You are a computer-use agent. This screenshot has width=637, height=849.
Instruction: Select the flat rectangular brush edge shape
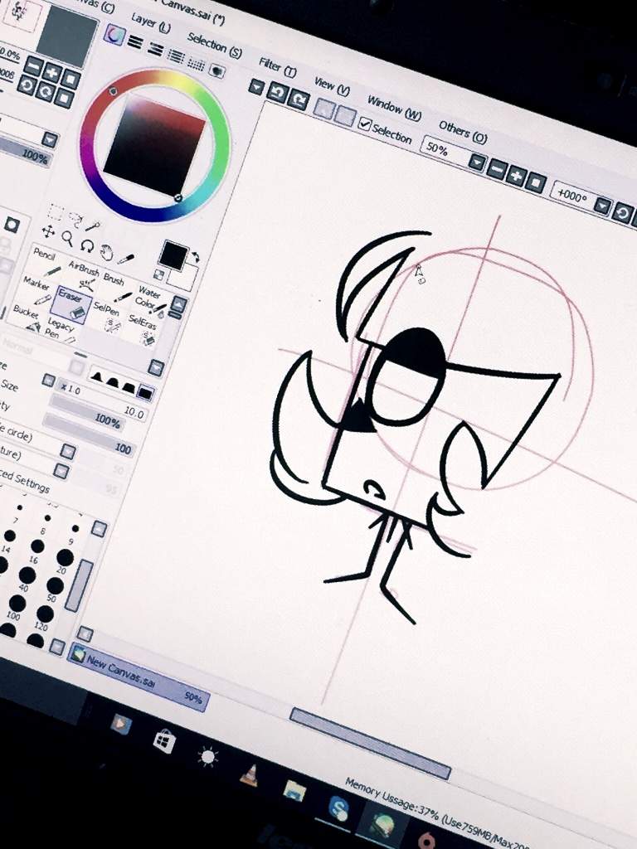(145, 392)
